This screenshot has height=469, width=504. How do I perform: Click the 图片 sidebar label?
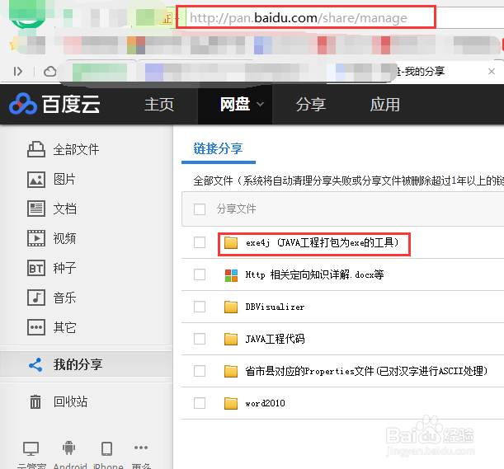[64, 179]
